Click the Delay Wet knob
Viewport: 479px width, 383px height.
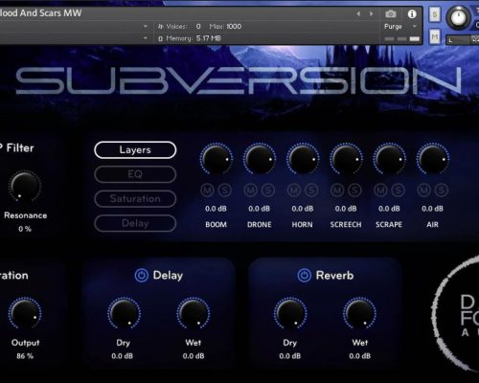click(194, 313)
